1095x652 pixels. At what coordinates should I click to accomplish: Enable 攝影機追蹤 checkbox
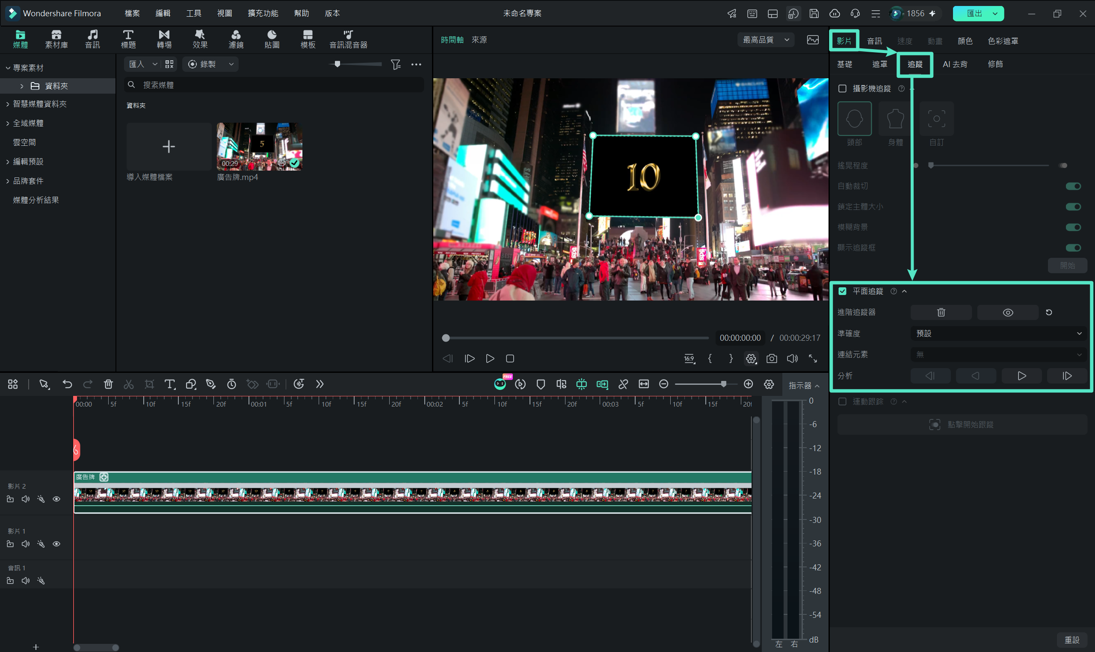pos(842,89)
